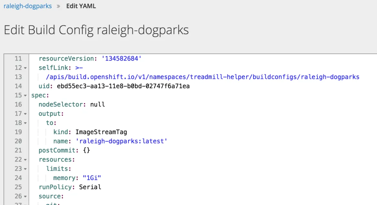Screen dimensions: 377x205
Task: Click the runPolicy value Serial
Action: [90, 187]
